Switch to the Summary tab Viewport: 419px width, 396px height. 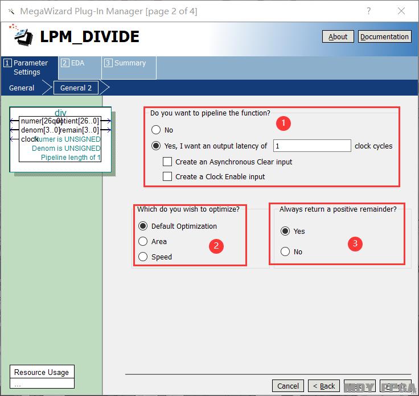tap(129, 68)
